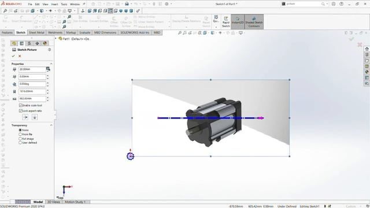Image resolution: width=370 pixels, height=208 pixels.
Task: Flip the picture horizontally
Action: (x=25, y=117)
